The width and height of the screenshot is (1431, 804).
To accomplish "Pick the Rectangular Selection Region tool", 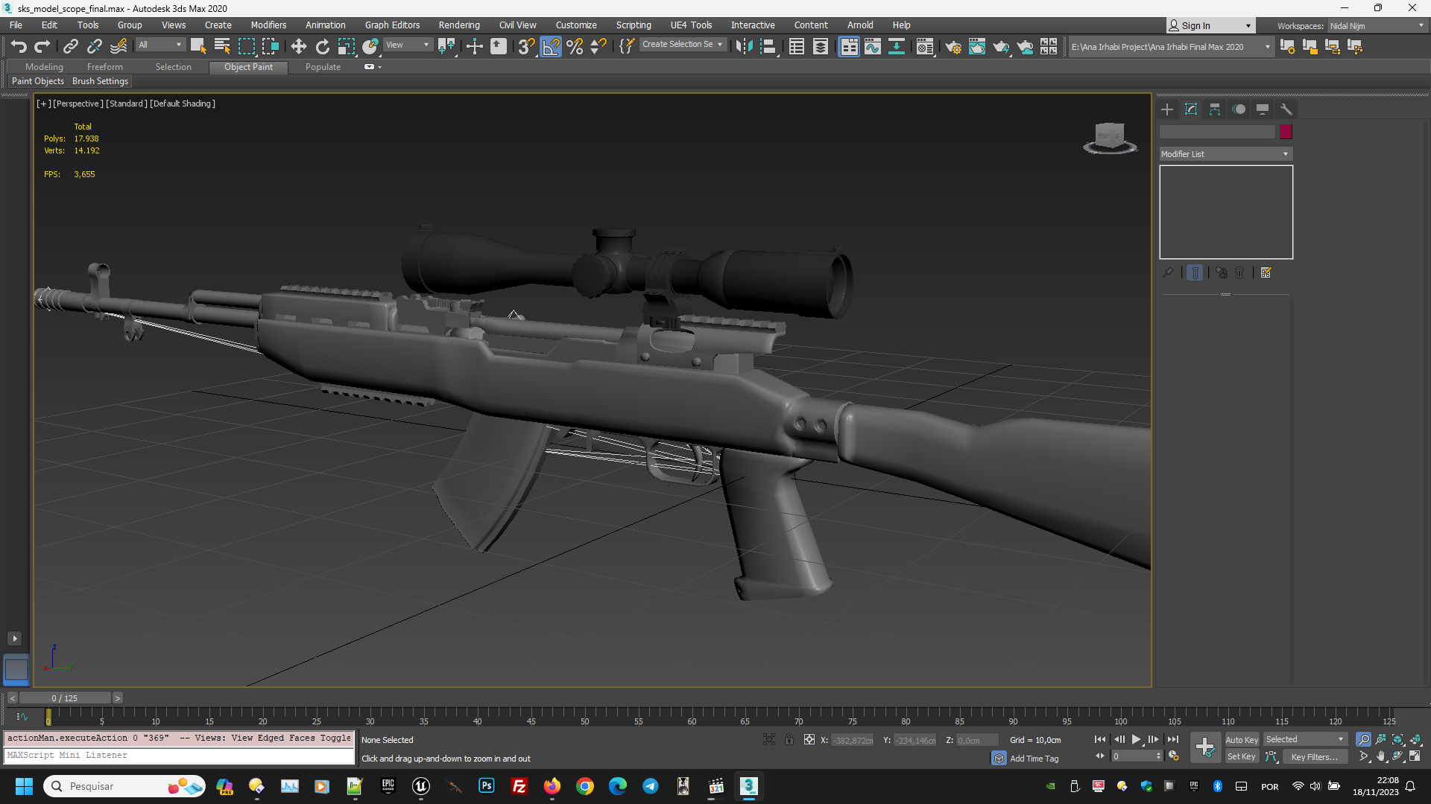I will tap(246, 46).
